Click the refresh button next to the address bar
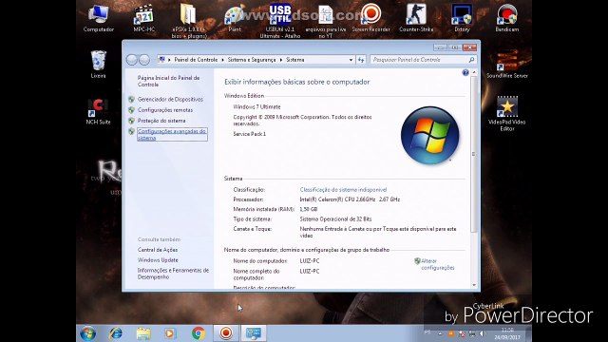Screen dimensions: 608x342 (361, 60)
